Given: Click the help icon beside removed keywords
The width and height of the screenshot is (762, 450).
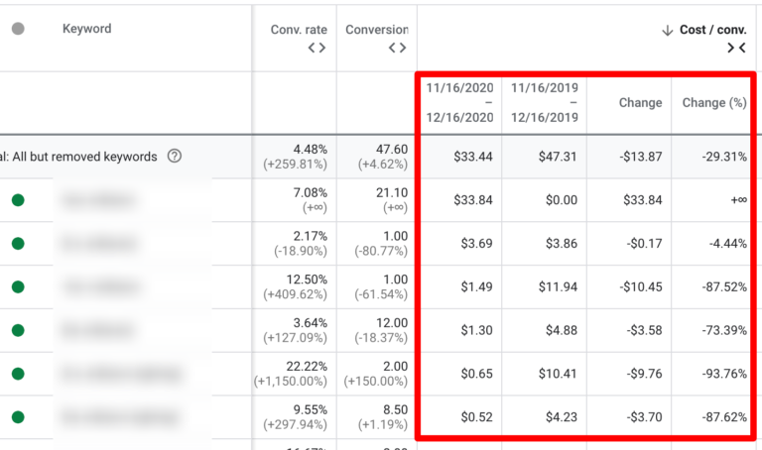Looking at the screenshot, I should pyautogui.click(x=175, y=156).
